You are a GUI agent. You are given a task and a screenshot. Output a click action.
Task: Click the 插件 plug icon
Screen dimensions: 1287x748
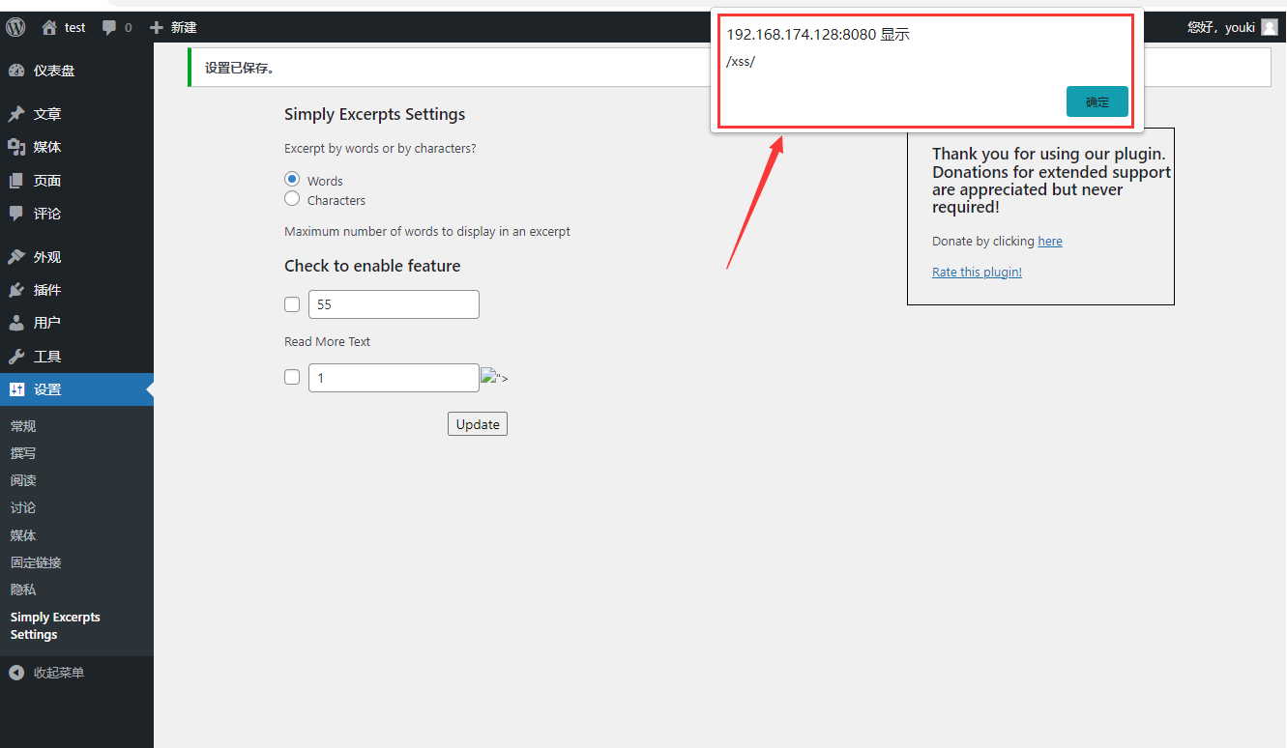tap(16, 290)
